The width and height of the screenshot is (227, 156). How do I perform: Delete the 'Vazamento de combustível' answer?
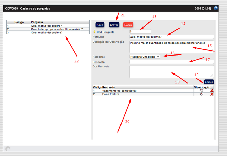212,91
